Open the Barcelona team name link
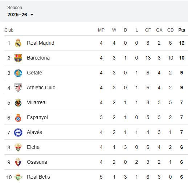Screen dimensions: 188x183 click(38, 58)
